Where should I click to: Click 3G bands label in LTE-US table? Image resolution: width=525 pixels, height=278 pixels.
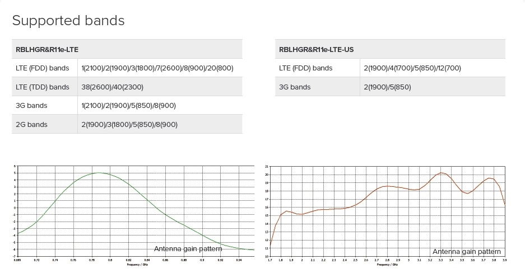coord(295,87)
